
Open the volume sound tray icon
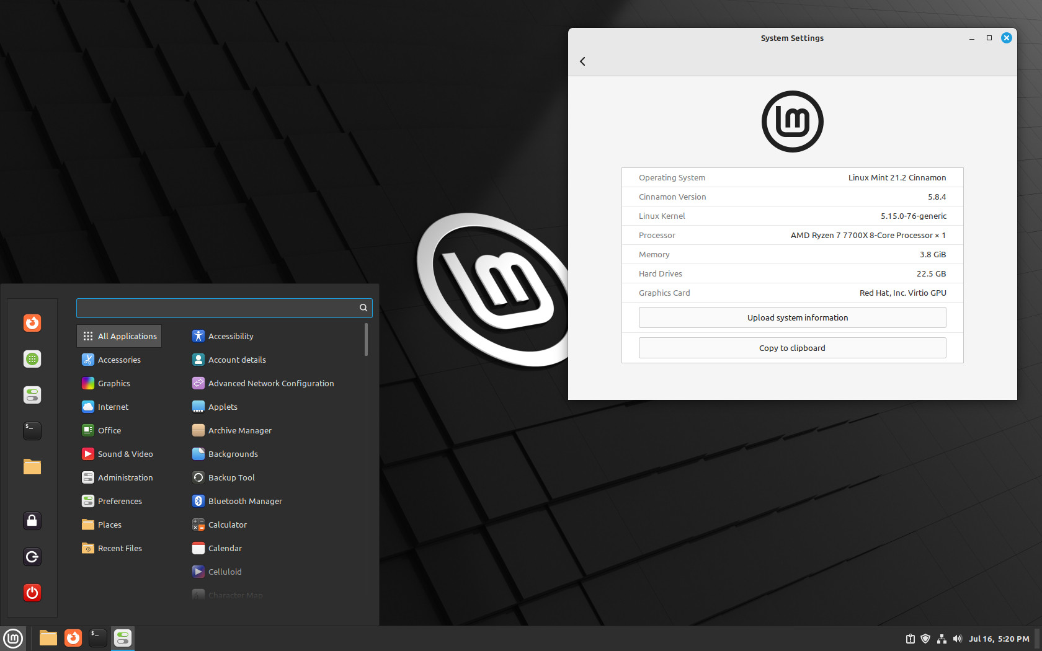[957, 639]
